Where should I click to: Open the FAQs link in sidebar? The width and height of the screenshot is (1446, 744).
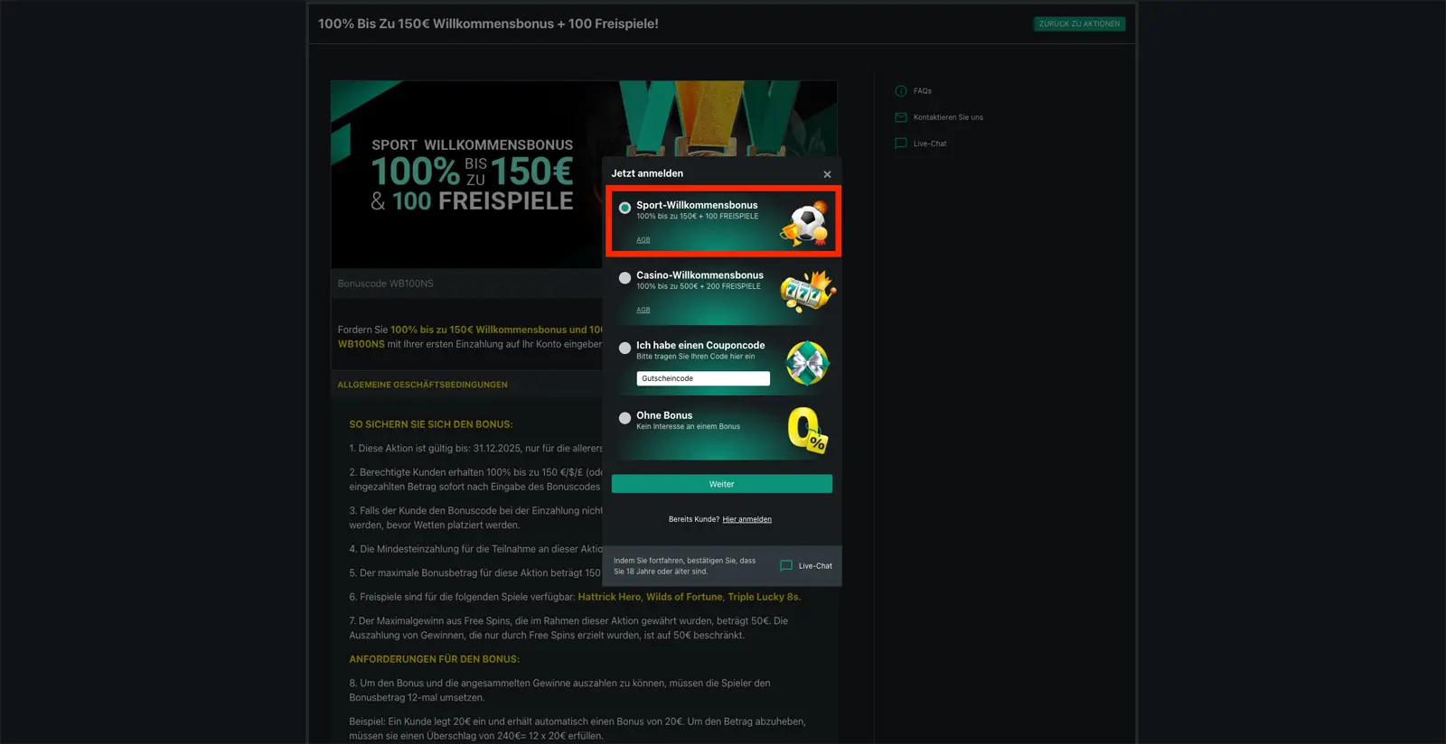(x=922, y=91)
